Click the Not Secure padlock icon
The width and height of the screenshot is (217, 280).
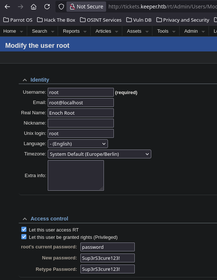pyautogui.click(x=72, y=7)
